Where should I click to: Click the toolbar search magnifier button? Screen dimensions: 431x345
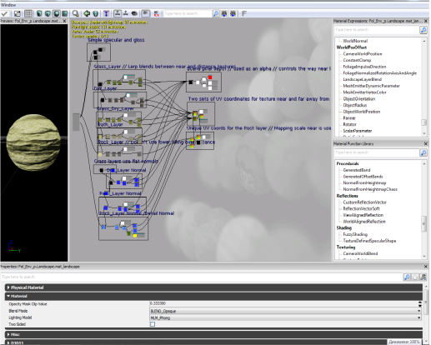click(x=216, y=13)
